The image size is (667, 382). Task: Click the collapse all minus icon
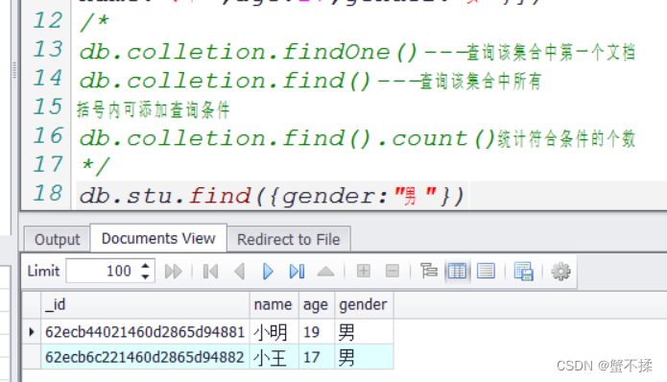(x=393, y=271)
